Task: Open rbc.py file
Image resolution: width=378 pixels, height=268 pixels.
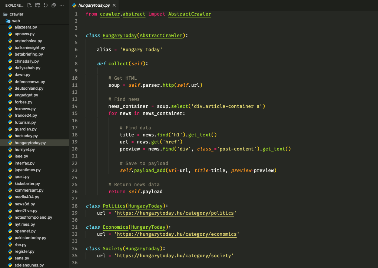Action: coord(34,245)
